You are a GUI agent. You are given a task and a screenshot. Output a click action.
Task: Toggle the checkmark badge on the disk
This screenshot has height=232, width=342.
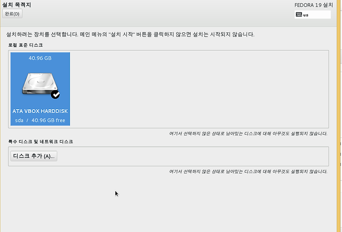coord(55,94)
